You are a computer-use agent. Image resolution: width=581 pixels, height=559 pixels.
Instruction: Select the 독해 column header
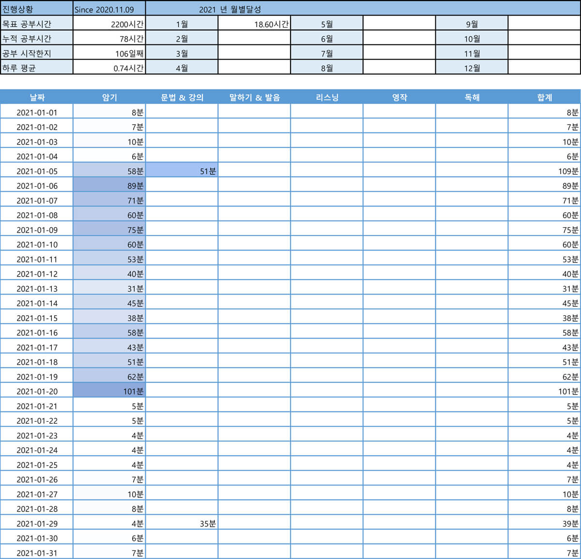472,97
